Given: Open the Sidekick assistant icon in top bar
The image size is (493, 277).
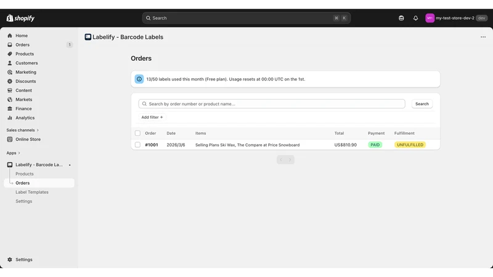Looking at the screenshot, I should click(x=401, y=18).
